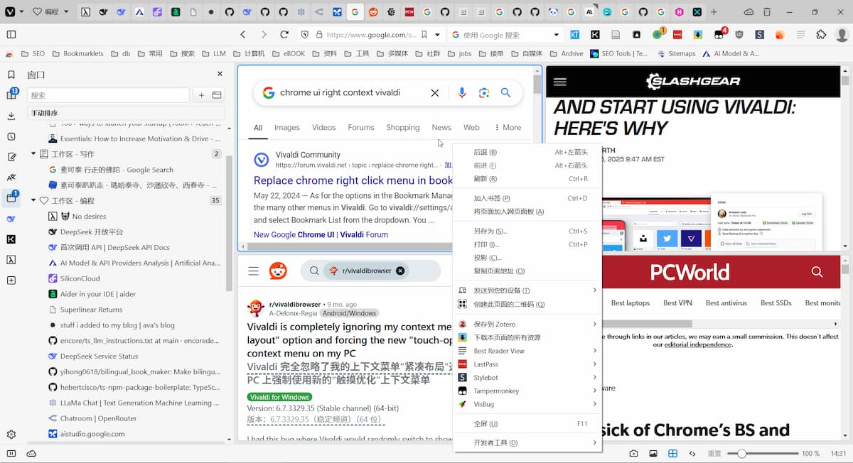Screen dimensions: 853x463
Task: Click Best VPN in the PCWorld nav
Action: pos(677,303)
